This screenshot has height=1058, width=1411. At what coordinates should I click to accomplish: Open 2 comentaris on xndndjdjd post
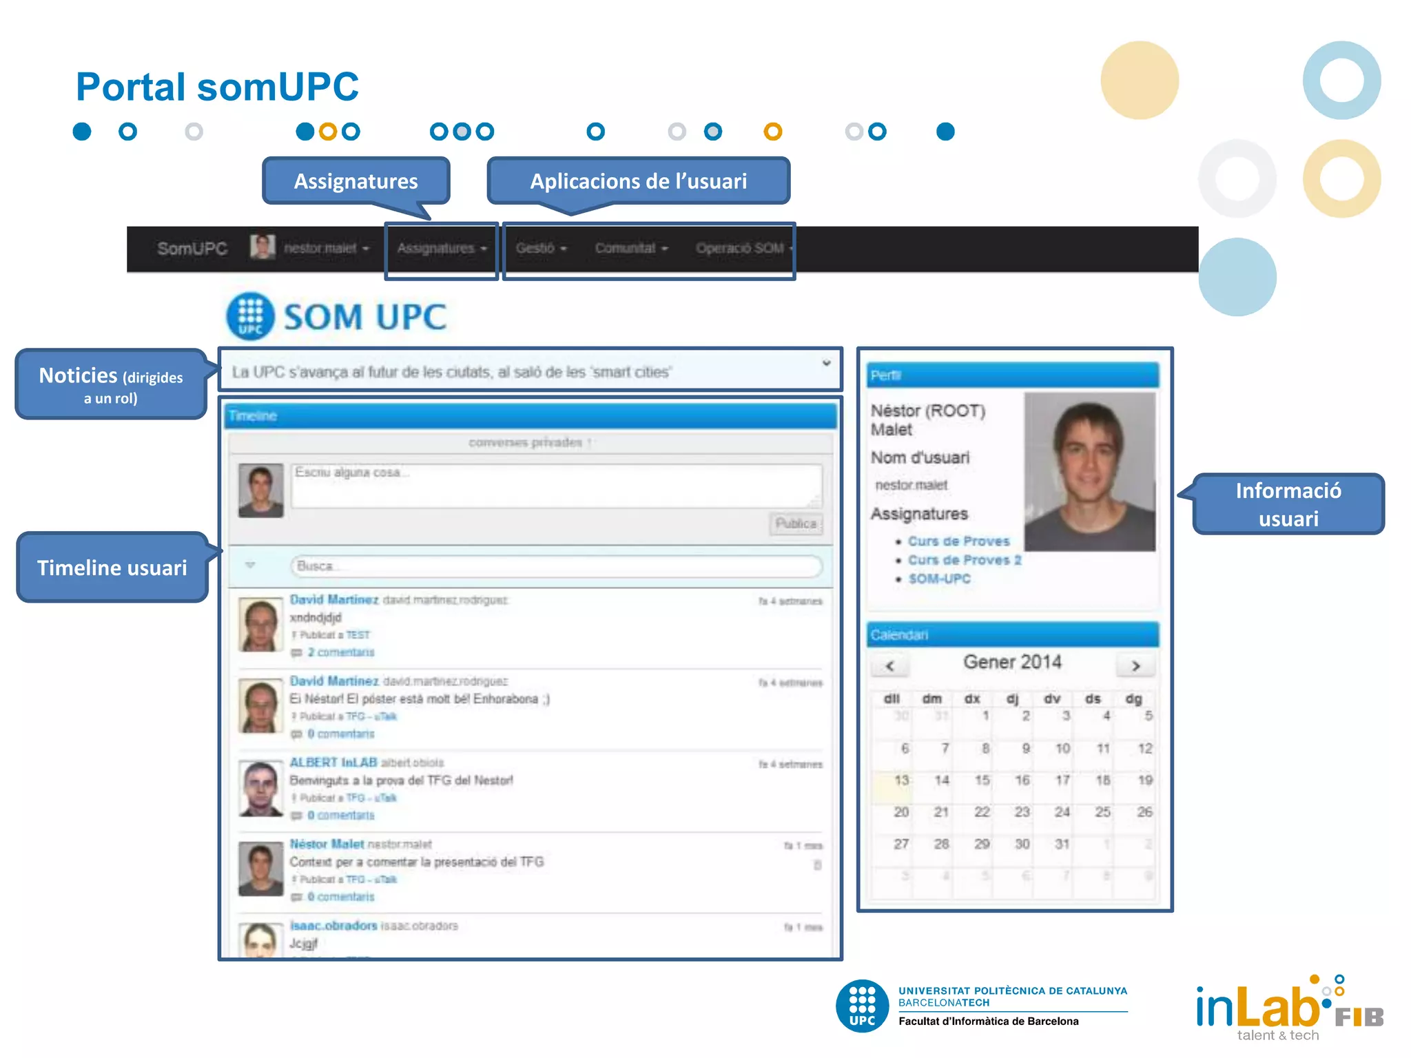(x=340, y=652)
